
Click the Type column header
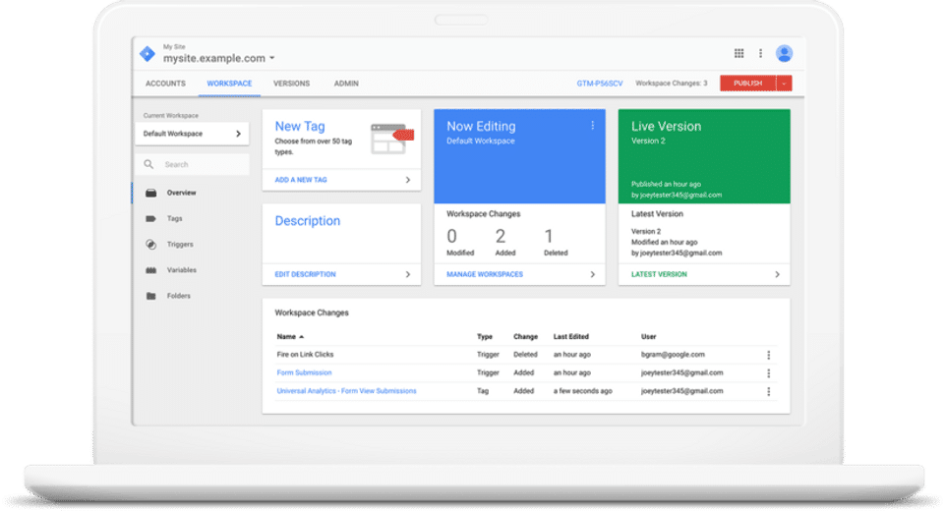(485, 337)
